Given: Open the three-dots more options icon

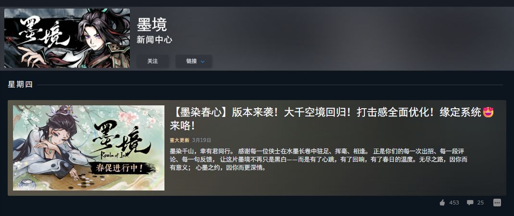Looking at the screenshot, I should (x=497, y=203).
